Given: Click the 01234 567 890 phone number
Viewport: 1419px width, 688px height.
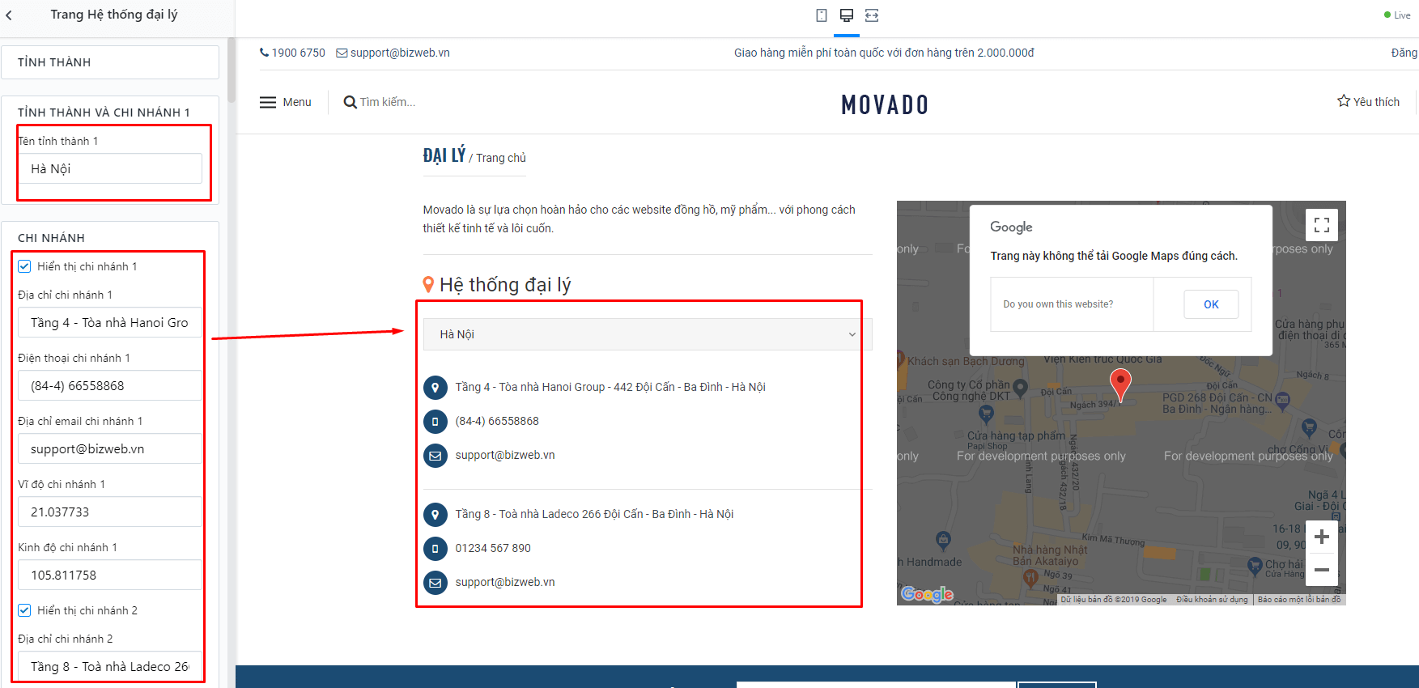Looking at the screenshot, I should (x=493, y=548).
